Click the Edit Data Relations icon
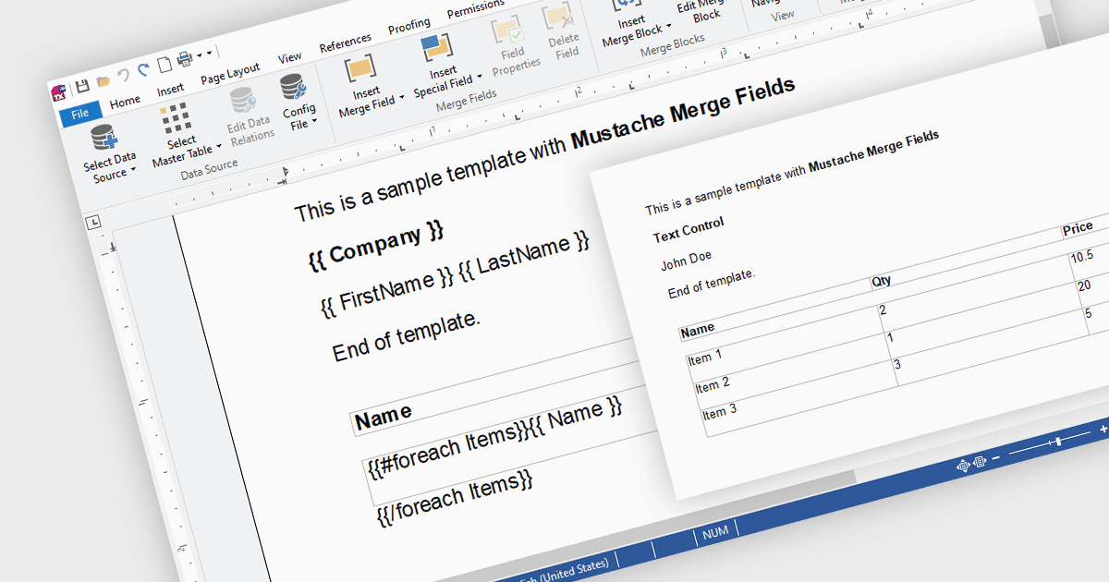This screenshot has width=1109, height=582. pyautogui.click(x=241, y=100)
